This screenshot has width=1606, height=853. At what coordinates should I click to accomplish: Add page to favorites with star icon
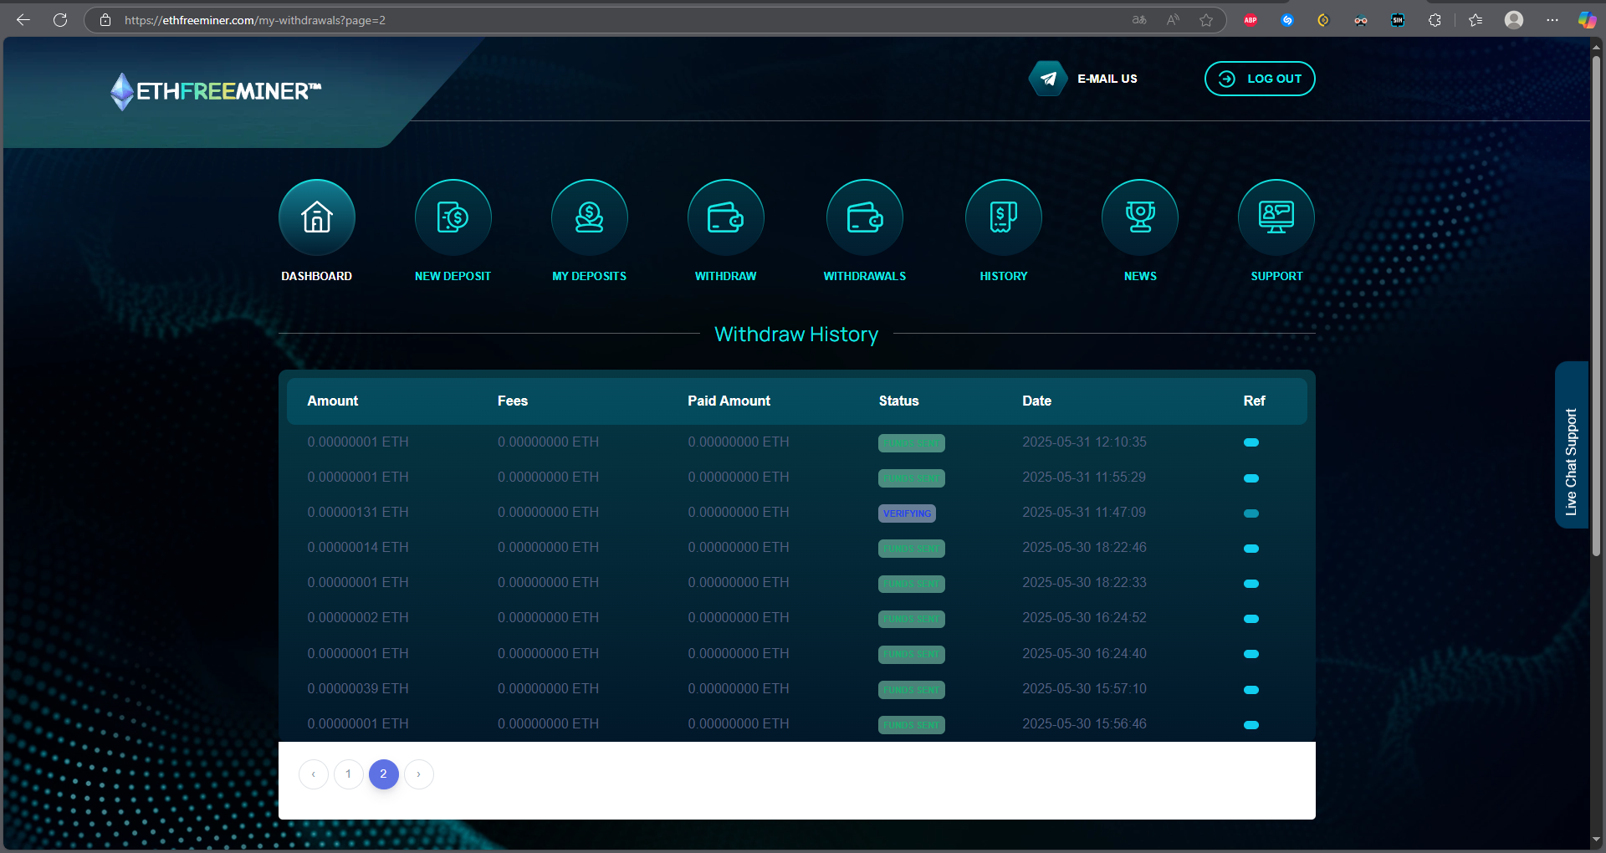click(1206, 20)
